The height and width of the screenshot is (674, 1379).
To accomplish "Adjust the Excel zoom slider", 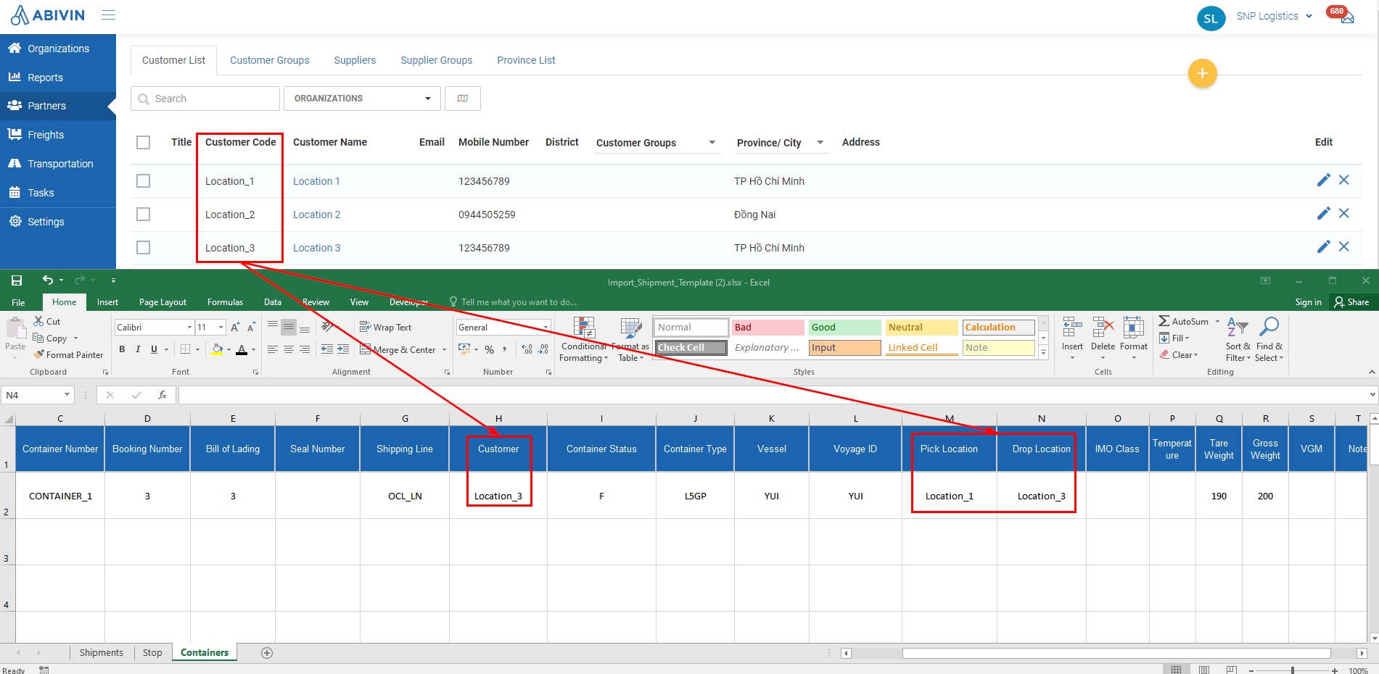I will point(1292,670).
